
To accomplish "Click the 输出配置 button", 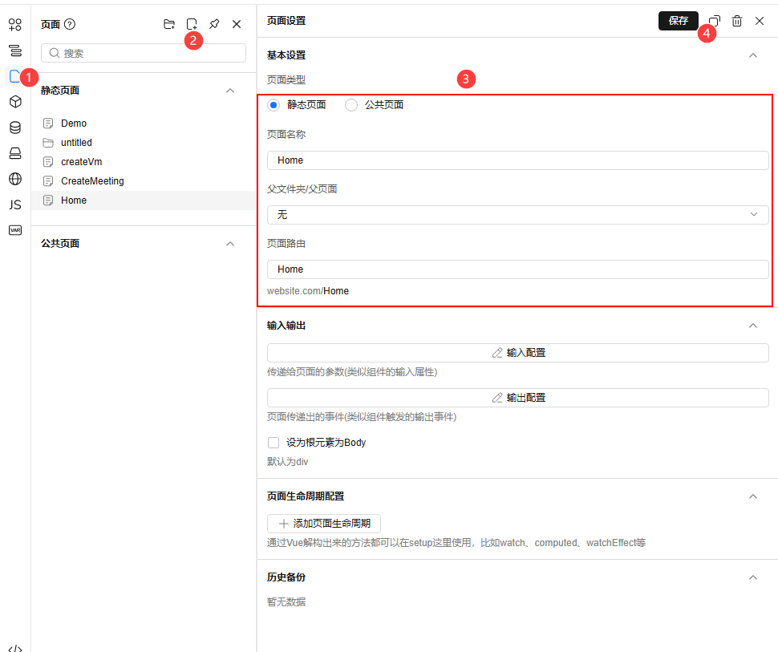I will pos(517,397).
